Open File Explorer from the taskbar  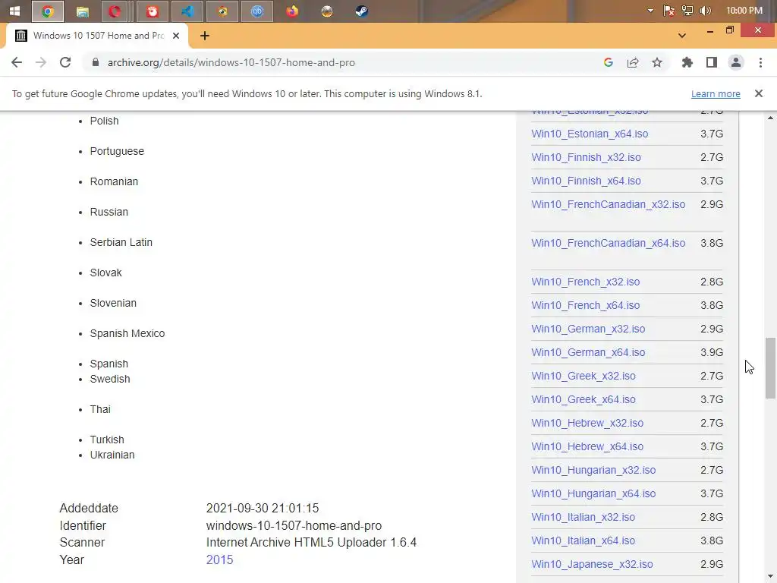(82, 11)
